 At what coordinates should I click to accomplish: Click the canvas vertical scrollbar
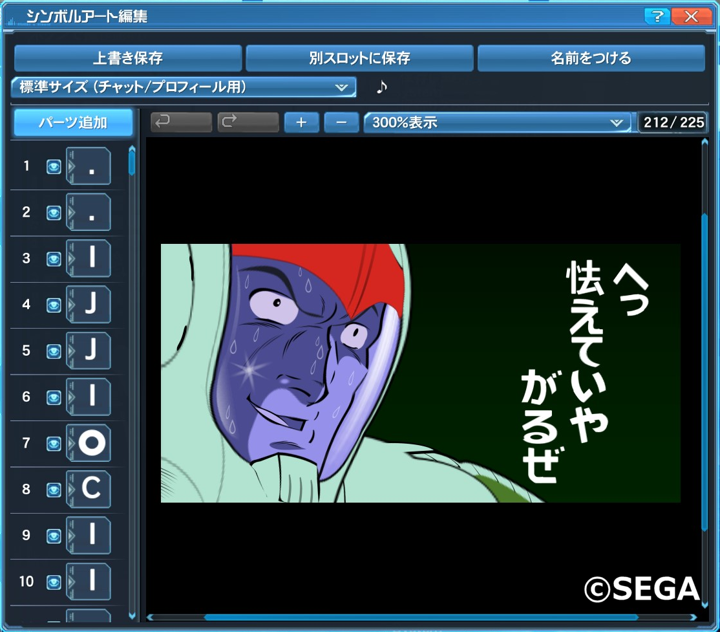coord(705,371)
